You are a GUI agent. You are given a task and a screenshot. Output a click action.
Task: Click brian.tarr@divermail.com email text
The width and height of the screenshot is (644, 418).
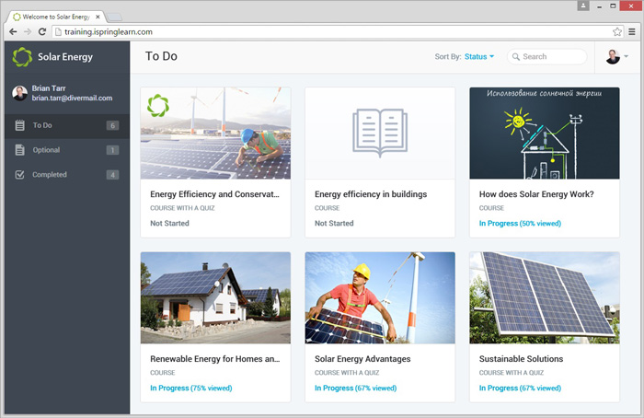73,99
